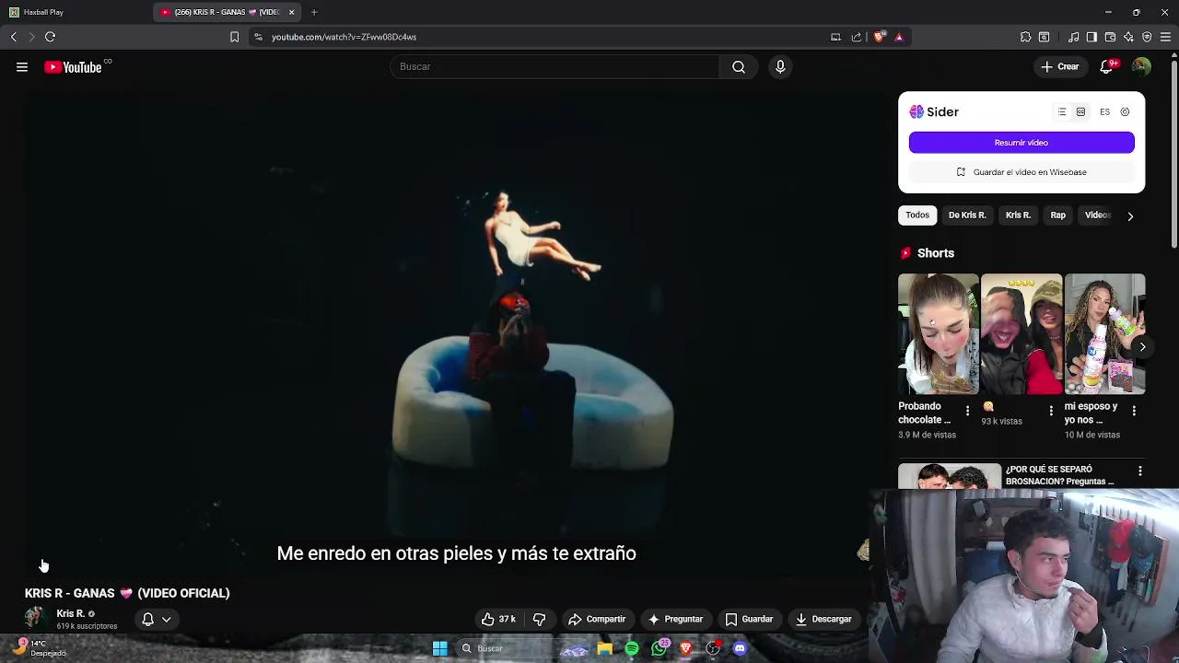Select the 'De Kris R.' filter chip
This screenshot has height=663, width=1179.
point(967,215)
